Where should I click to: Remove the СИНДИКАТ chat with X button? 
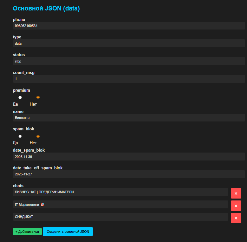(x=236, y=218)
